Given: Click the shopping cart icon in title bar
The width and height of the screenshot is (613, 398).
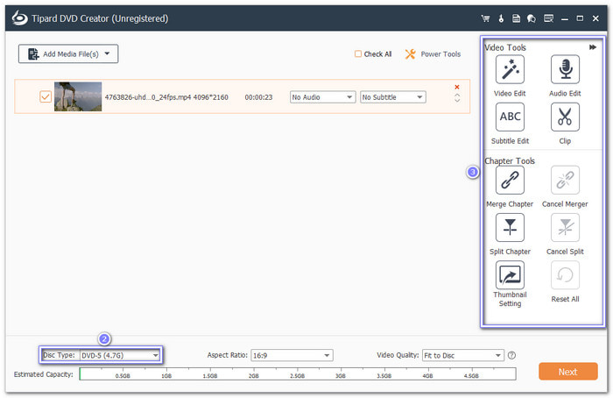Looking at the screenshot, I should 485,18.
